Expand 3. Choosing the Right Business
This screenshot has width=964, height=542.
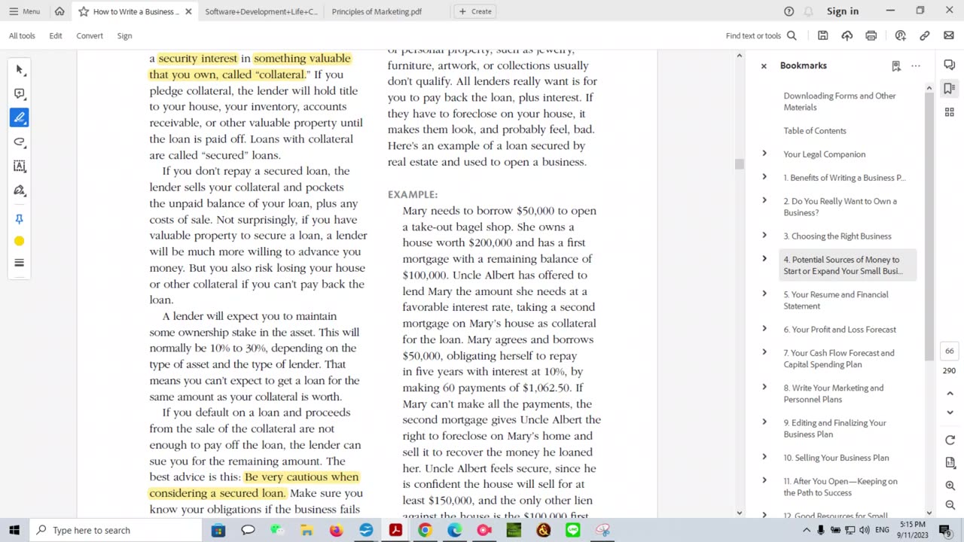pyautogui.click(x=764, y=236)
